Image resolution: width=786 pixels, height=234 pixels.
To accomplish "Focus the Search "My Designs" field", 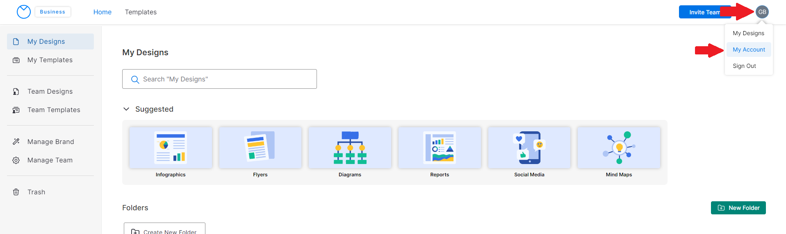I will click(x=219, y=79).
